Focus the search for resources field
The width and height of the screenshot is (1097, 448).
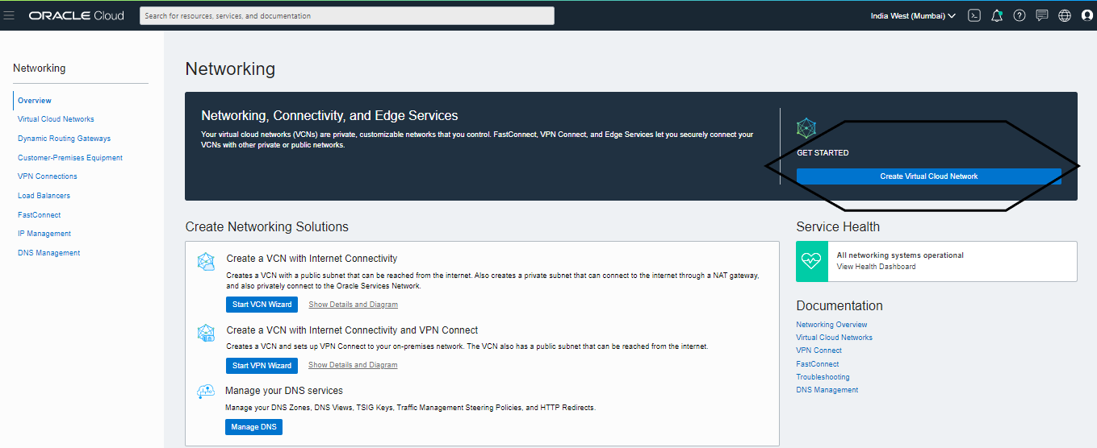coord(347,15)
